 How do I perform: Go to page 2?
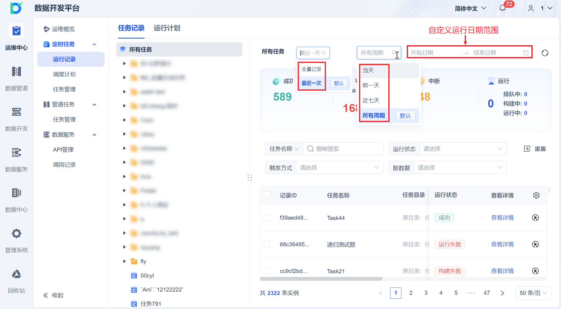click(x=411, y=293)
